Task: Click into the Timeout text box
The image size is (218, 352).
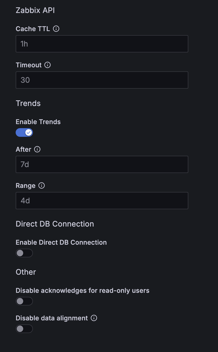Action: pos(102,80)
